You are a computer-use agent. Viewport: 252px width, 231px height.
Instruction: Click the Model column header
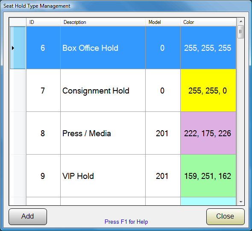tap(163, 22)
